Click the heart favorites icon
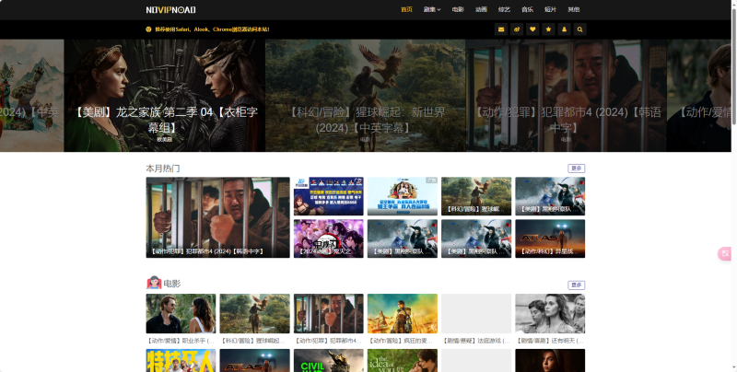Screen dimensions: 737x372 tap(532, 29)
